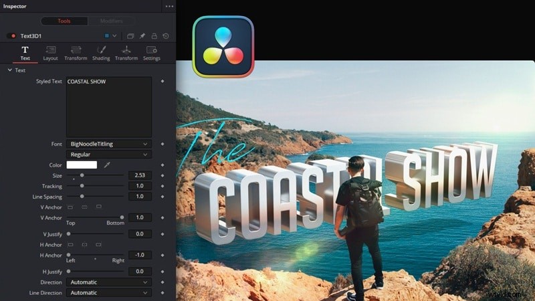Viewport: 535px width, 301px height.
Task: Click the V Justify slider handle
Action: (x=69, y=233)
